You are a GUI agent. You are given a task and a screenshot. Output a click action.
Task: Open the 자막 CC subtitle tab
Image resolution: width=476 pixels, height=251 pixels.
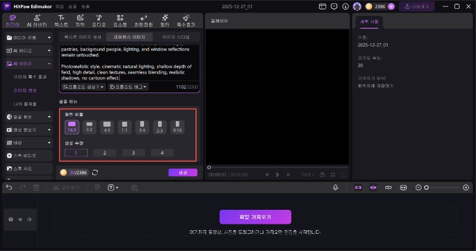pos(80,21)
